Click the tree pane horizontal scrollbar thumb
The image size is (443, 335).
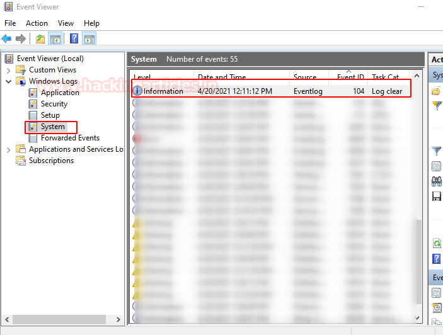click(59, 319)
